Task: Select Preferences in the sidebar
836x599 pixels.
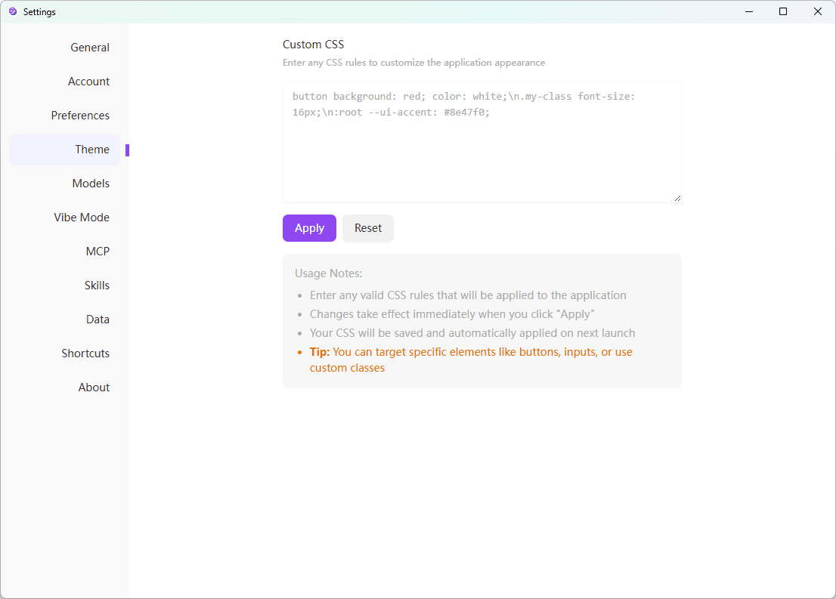Action: pyautogui.click(x=80, y=116)
